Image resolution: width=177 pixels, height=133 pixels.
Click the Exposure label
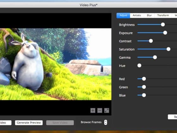coord(126,33)
